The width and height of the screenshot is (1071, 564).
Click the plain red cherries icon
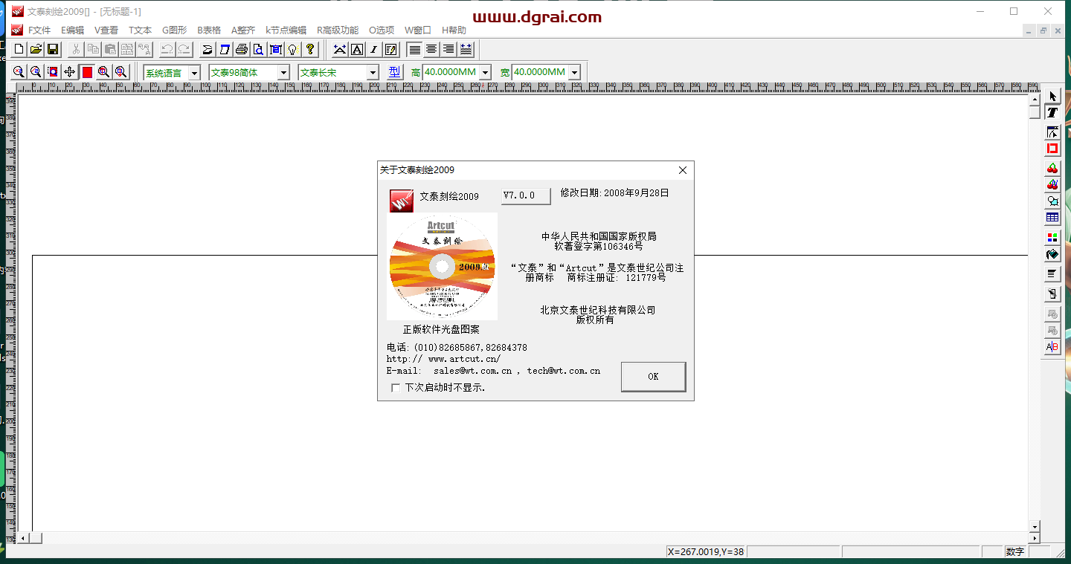1052,168
